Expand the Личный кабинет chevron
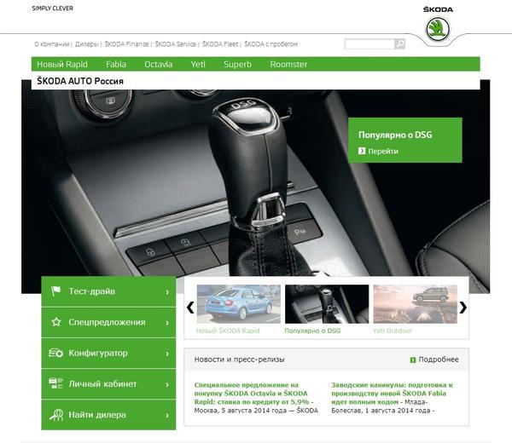Screen dimensions: 512x443 (x=167, y=385)
